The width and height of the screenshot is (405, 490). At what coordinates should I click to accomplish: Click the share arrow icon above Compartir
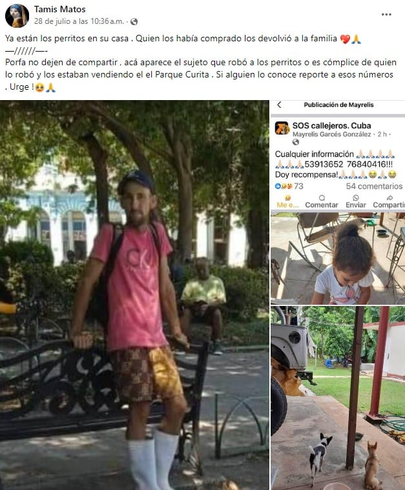point(389,198)
